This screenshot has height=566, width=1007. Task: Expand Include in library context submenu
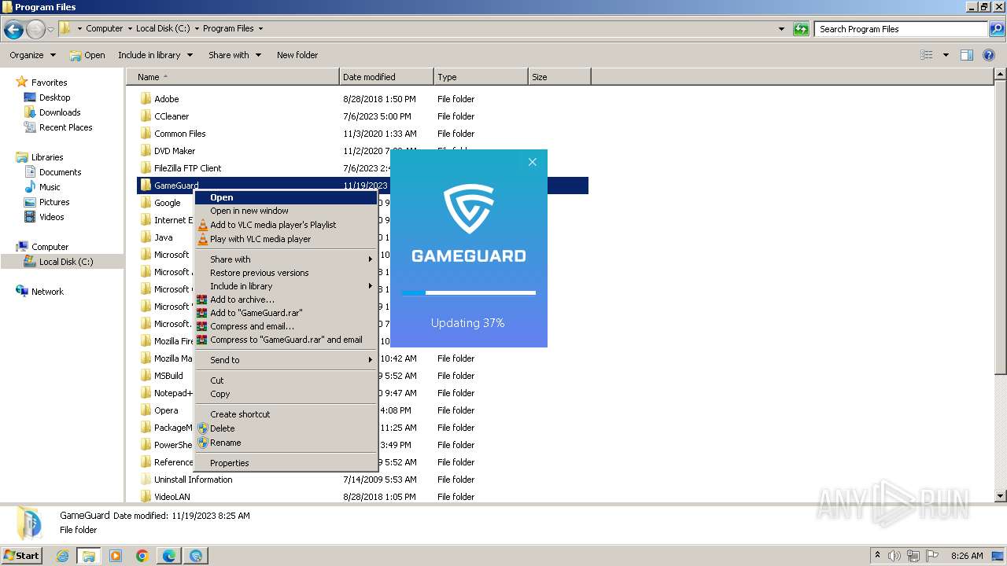[286, 286]
